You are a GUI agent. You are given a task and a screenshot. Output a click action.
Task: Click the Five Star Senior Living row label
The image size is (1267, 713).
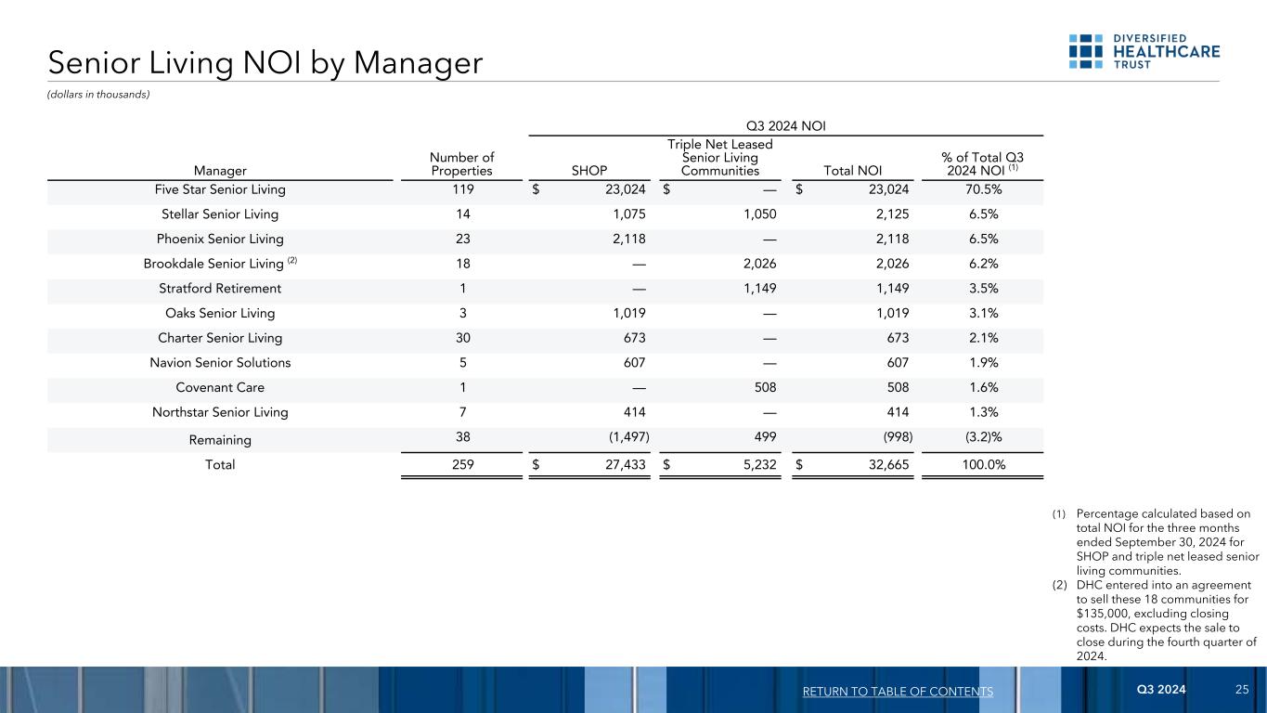point(220,189)
